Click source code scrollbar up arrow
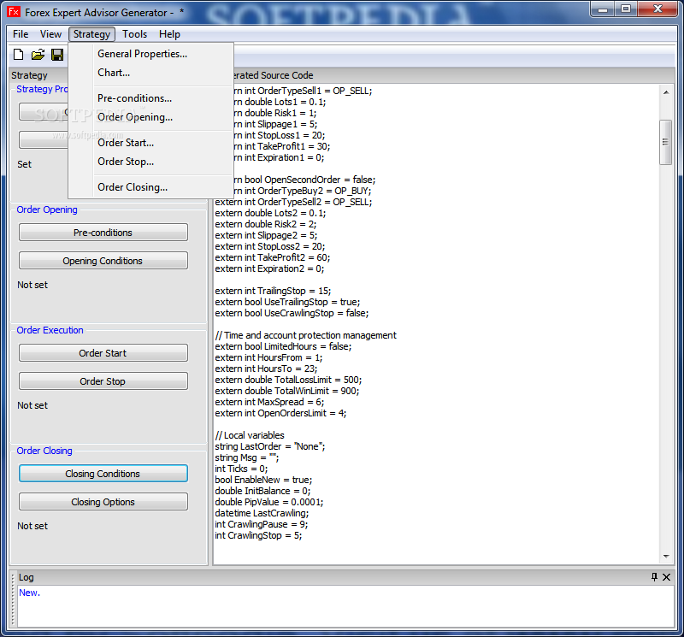This screenshot has height=637, width=684. tap(666, 92)
